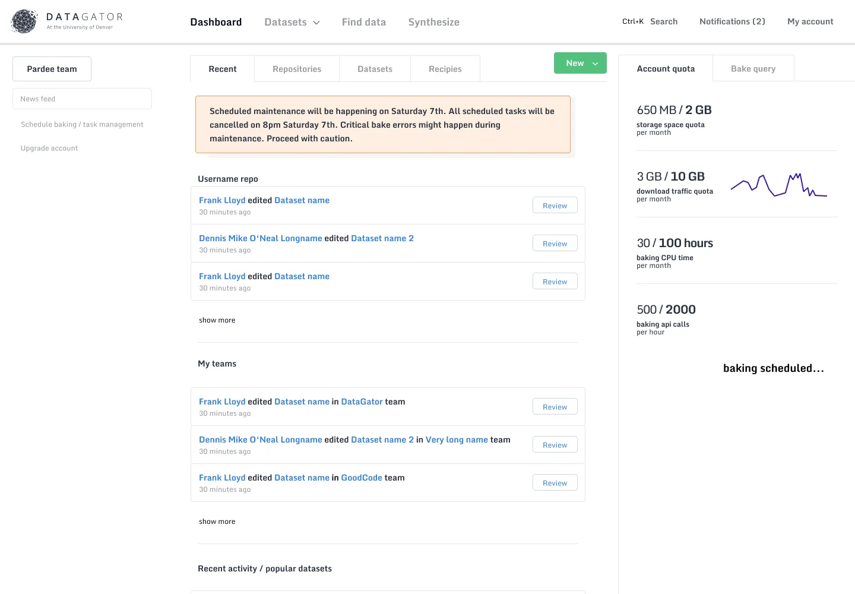Review Dennis Mike O'Neal's Username repo edit

[555, 244]
